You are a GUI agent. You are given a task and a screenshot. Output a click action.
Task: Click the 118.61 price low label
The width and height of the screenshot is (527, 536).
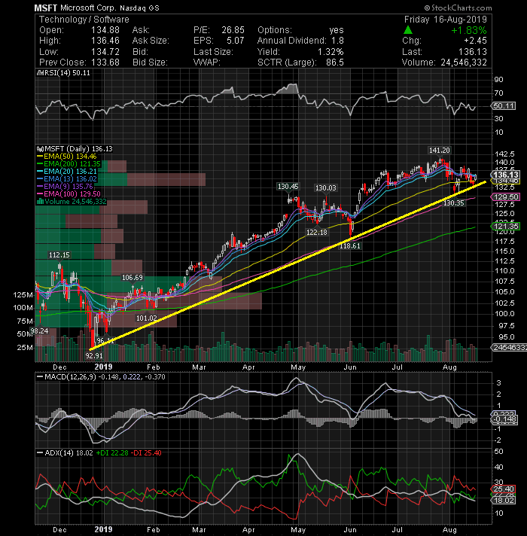pyautogui.click(x=349, y=245)
